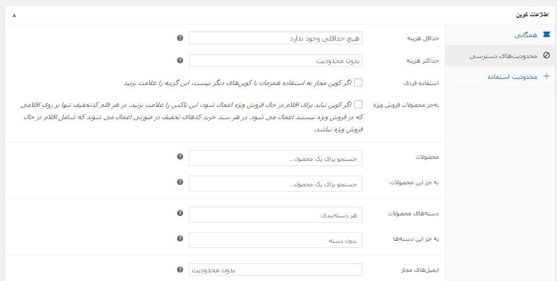557x281 pixels.
Task: Focus the حداقل هزینه input field
Action: (x=276, y=38)
